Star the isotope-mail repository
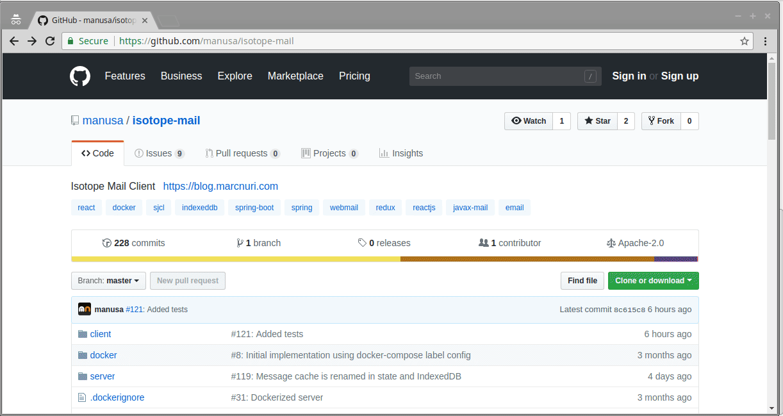The height and width of the screenshot is (416, 783). click(x=597, y=121)
